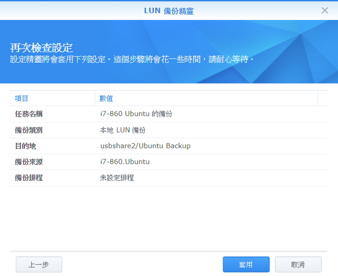Click the i7-860.Ubuntu source value
This screenshot has width=338, height=276.
coord(125,162)
